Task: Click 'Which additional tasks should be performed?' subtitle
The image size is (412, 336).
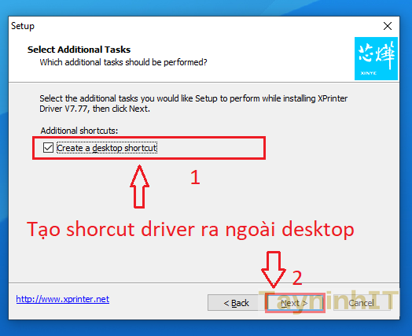Action: pyautogui.click(x=123, y=62)
